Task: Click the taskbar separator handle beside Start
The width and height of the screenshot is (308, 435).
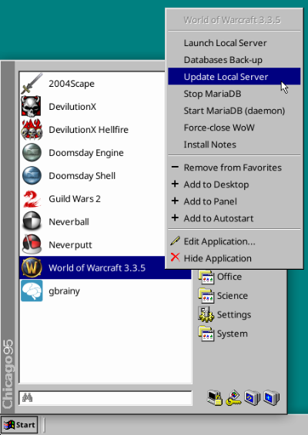Action: pyautogui.click(x=44, y=425)
